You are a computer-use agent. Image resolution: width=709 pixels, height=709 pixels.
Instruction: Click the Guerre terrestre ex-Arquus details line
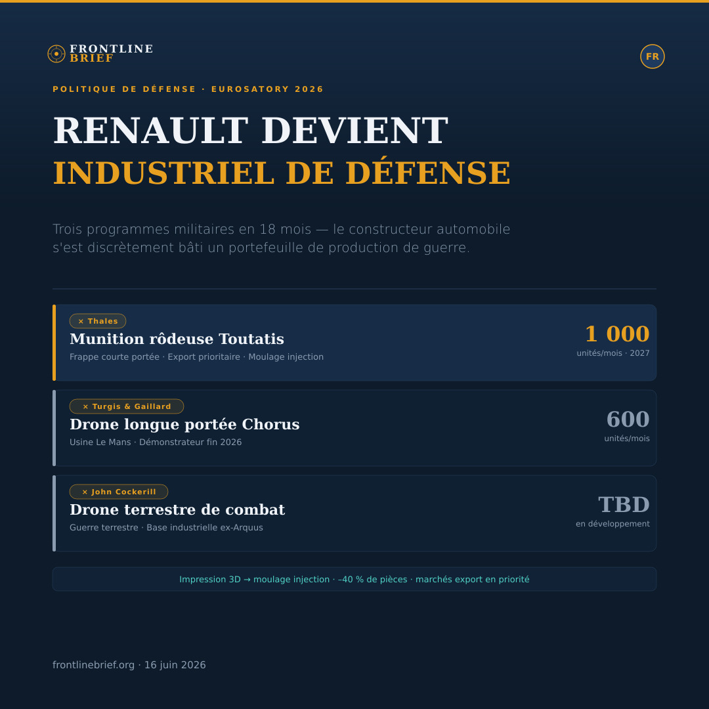click(x=166, y=528)
